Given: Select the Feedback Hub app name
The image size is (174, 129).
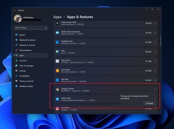Looking at the screenshot, I should pyautogui.click(x=67, y=41).
